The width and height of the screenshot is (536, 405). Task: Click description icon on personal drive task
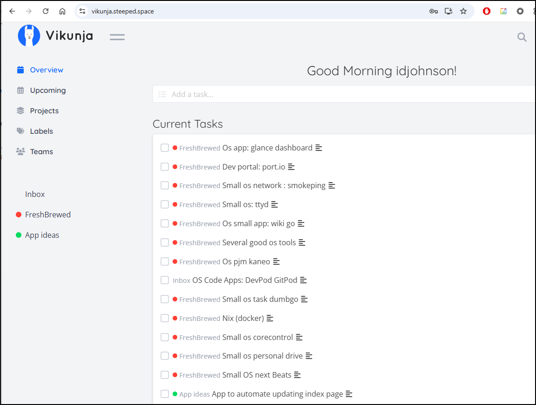tap(308, 356)
